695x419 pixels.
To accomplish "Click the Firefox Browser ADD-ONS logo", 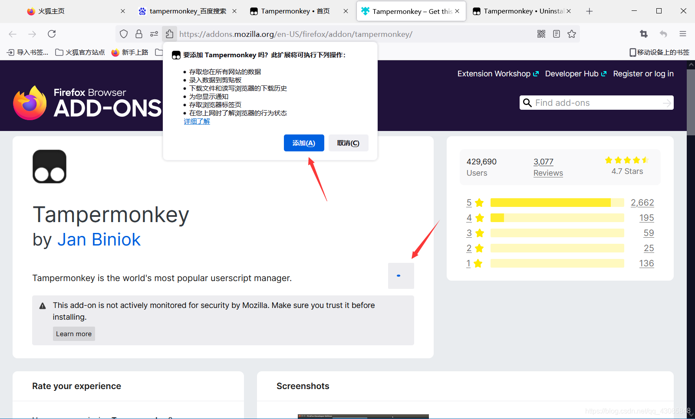I will [87, 103].
